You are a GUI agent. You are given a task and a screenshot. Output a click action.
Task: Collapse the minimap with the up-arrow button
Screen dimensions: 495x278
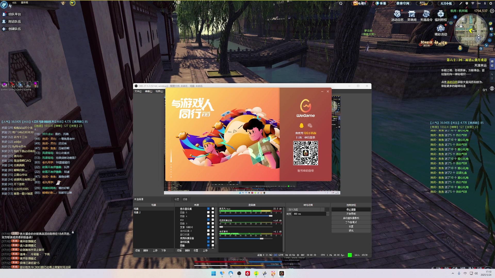pyautogui.click(x=492, y=11)
